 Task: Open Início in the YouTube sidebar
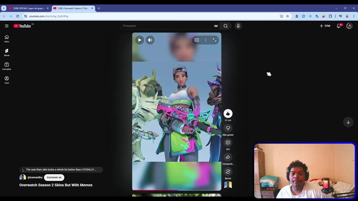pyautogui.click(x=7, y=39)
